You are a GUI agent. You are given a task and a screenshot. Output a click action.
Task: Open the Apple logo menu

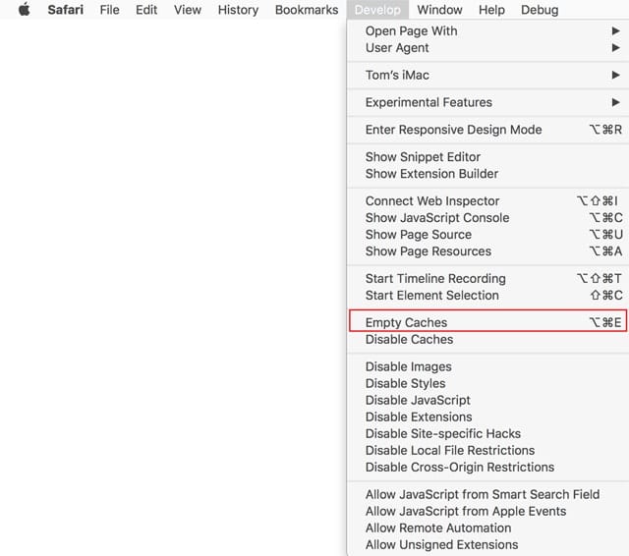tap(25, 10)
